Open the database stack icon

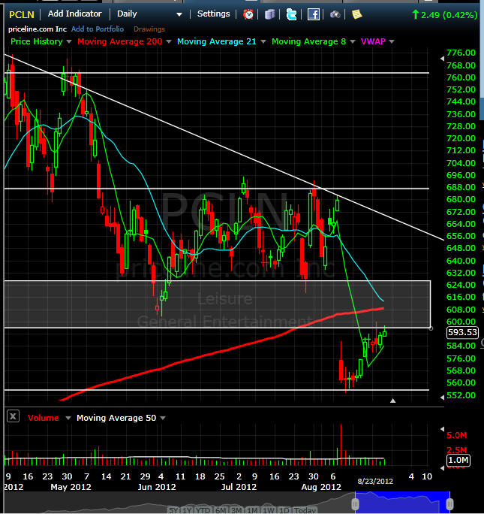click(x=269, y=14)
